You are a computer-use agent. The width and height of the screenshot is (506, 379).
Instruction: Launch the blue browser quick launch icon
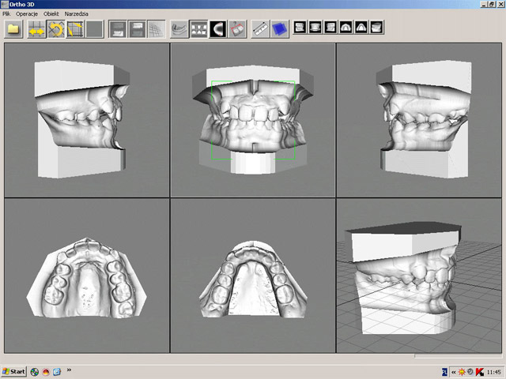click(x=57, y=372)
